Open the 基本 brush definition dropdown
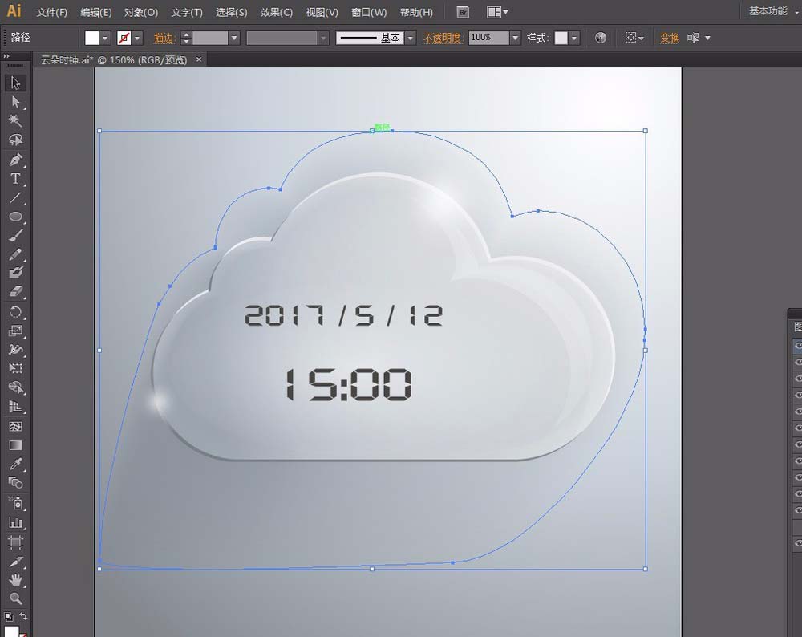Image resolution: width=802 pixels, height=637 pixels. point(410,38)
